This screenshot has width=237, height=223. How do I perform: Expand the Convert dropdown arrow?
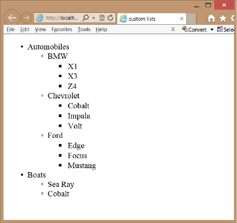pos(212,30)
